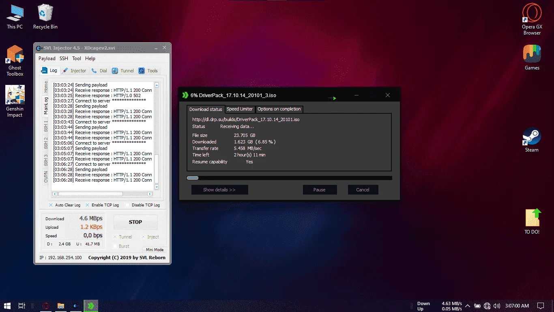Open the Recycle Bin icon
The width and height of the screenshot is (554, 312).
[x=45, y=17]
